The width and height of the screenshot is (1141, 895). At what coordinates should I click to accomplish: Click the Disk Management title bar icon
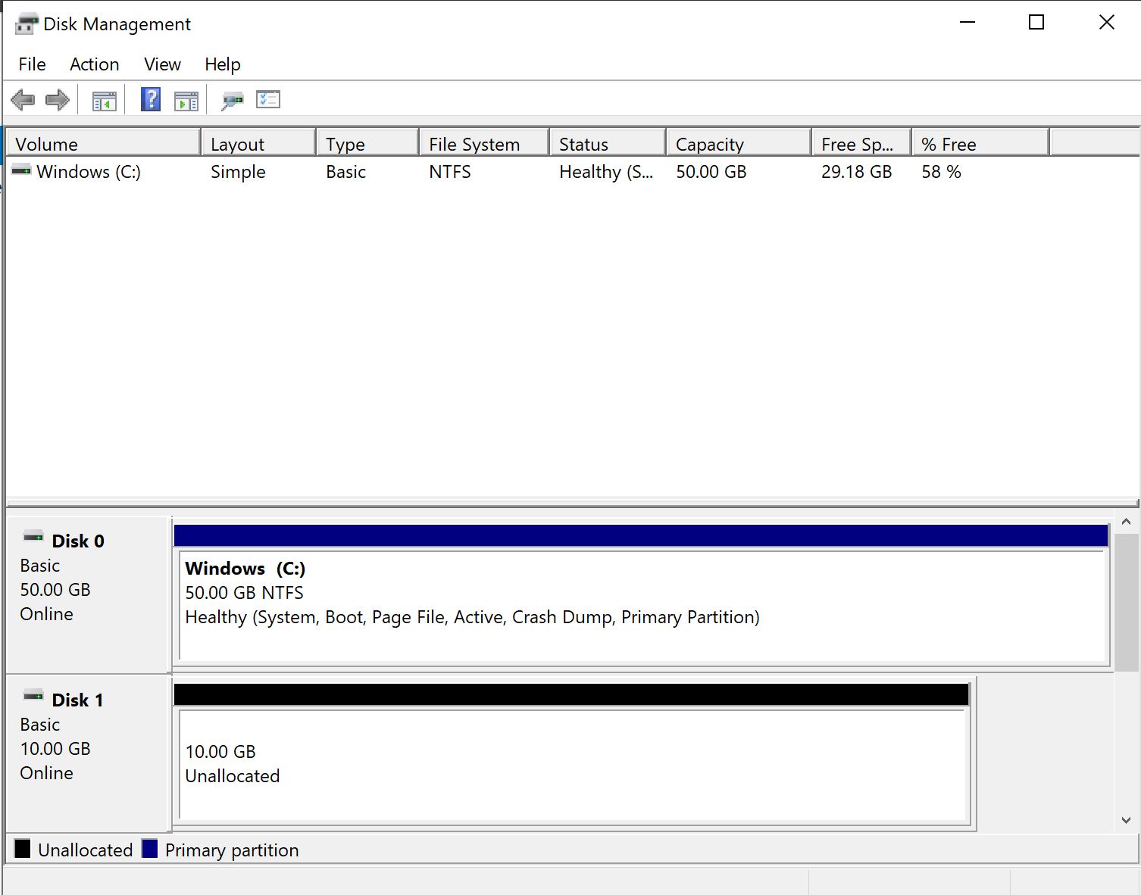[26, 24]
